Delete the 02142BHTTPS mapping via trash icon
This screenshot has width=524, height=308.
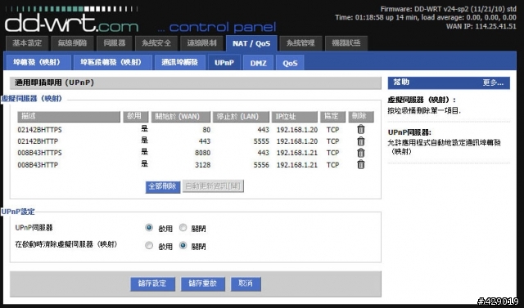[360, 129]
